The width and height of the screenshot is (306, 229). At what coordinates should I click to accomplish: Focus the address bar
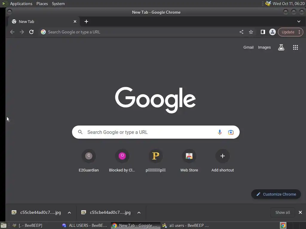pyautogui.click(x=137, y=32)
